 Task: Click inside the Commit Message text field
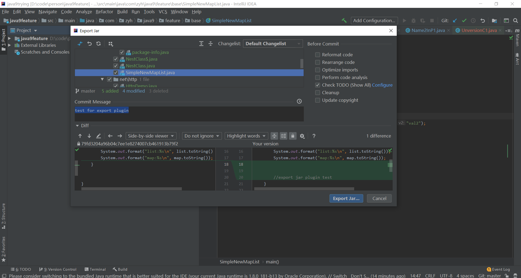pyautogui.click(x=190, y=114)
